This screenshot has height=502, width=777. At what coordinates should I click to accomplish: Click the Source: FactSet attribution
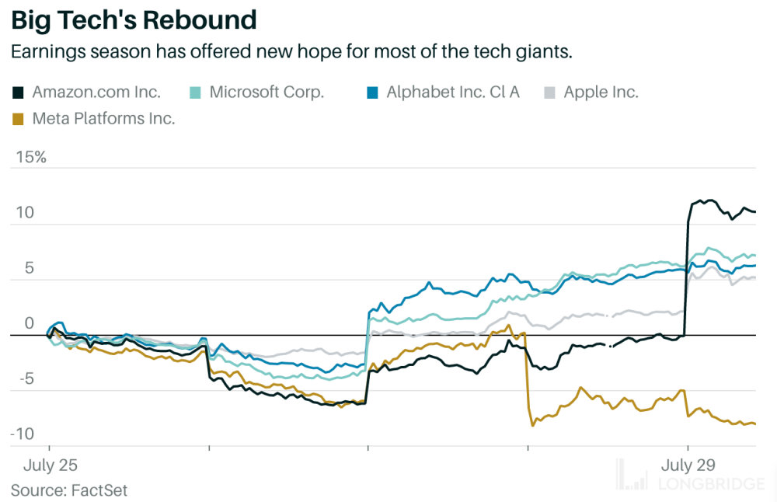69,490
